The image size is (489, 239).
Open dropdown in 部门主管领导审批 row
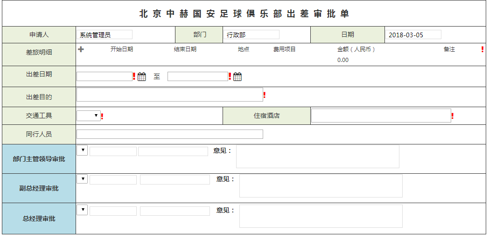82,150
